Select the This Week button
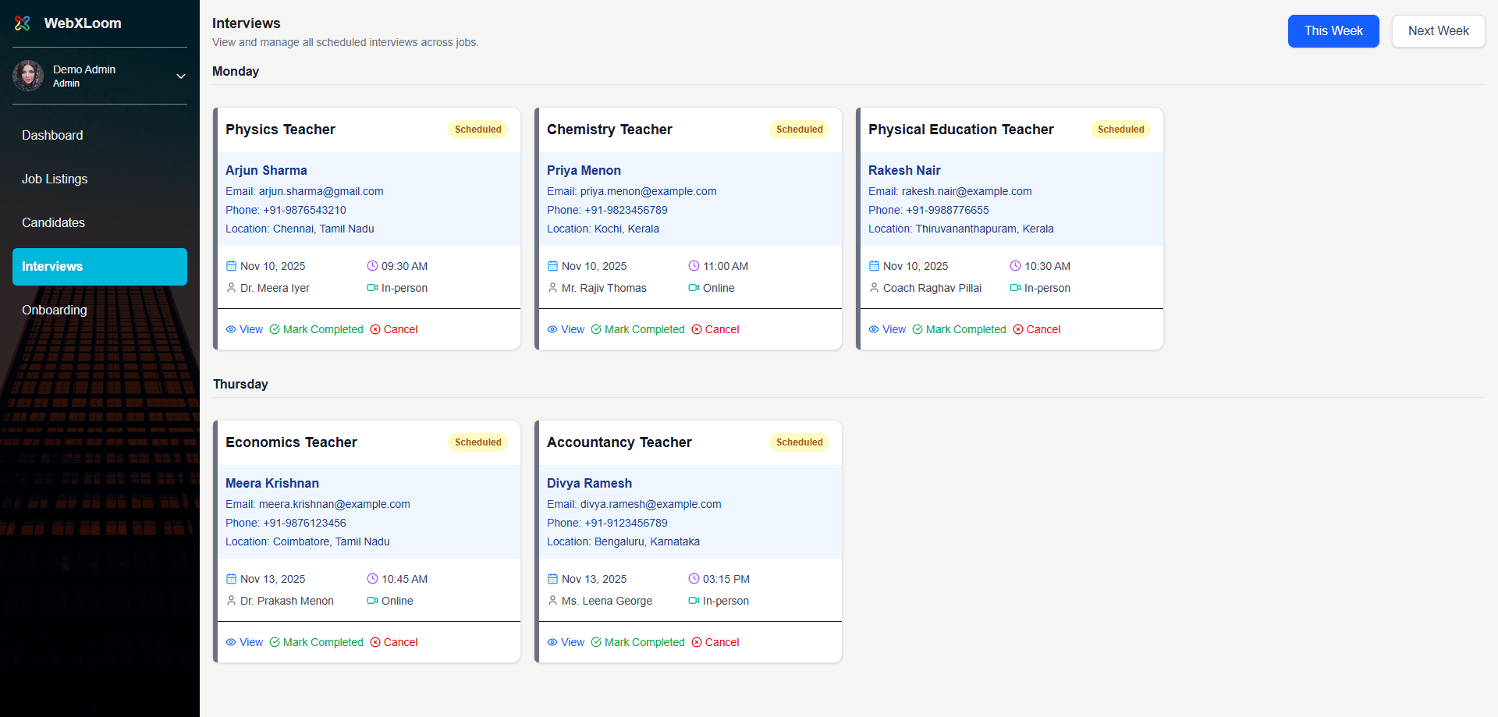 [x=1333, y=31]
